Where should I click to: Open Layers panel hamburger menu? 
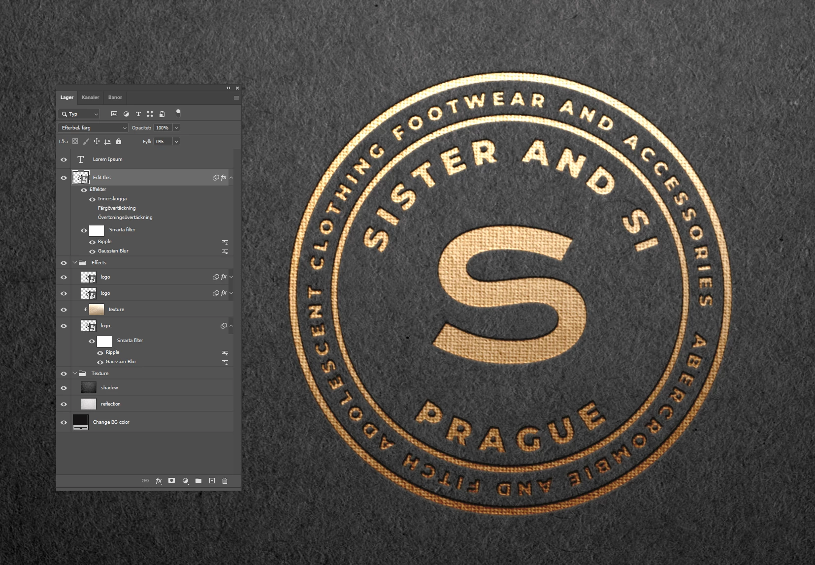point(236,97)
